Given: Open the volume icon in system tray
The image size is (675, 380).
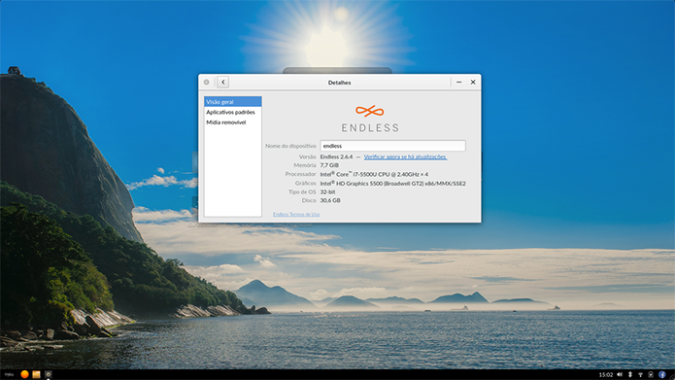Looking at the screenshot, I should 620,375.
